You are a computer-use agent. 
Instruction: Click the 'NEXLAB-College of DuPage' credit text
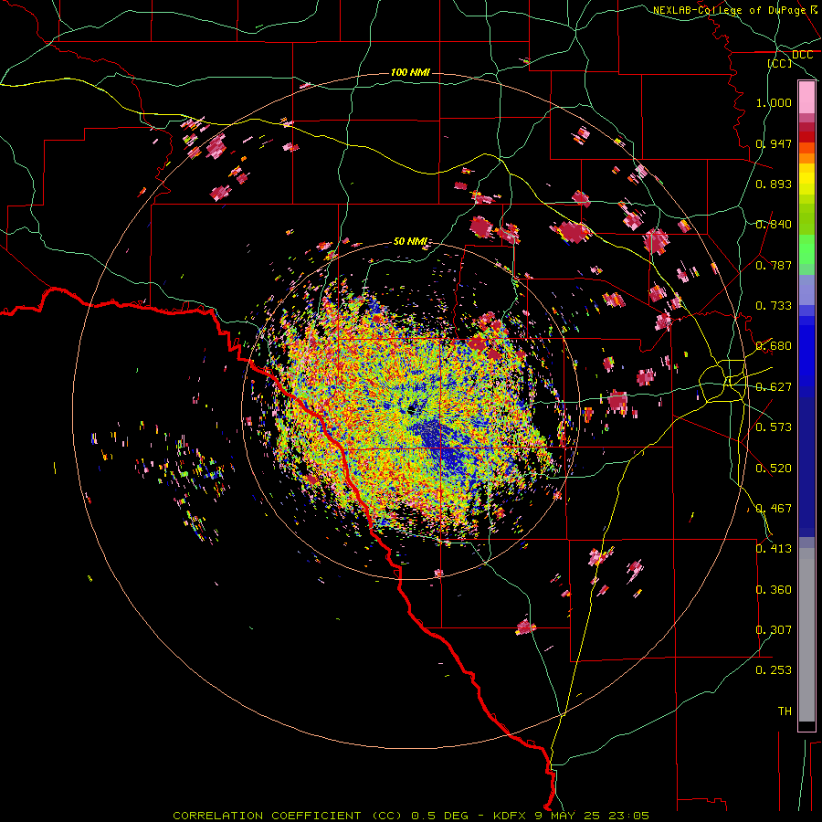click(729, 10)
